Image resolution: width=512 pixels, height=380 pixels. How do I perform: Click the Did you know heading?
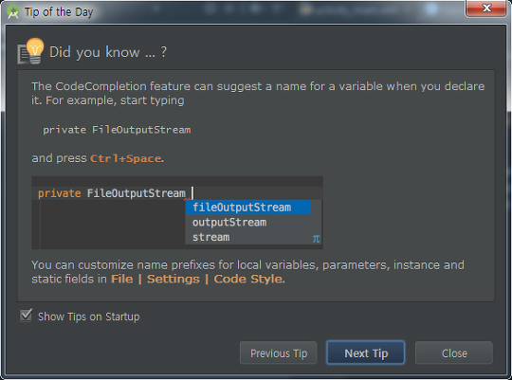pos(108,52)
